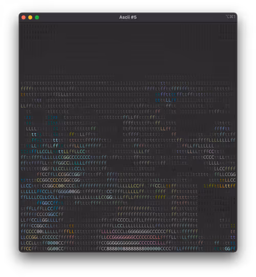Image resolution: width=256 pixels, height=277 pixels.
Task: Click the orange ffCC text at bottom-left corner
Action: click(x=26, y=249)
